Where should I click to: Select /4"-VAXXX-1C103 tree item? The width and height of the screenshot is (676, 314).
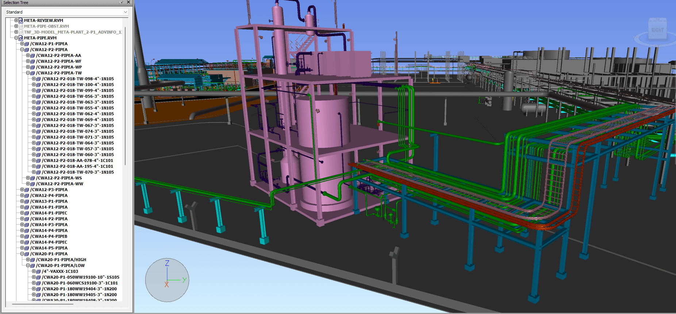pos(60,271)
